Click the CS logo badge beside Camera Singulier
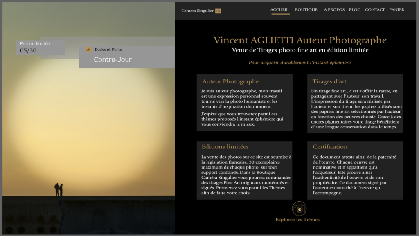419x236 pixels. (219, 11)
